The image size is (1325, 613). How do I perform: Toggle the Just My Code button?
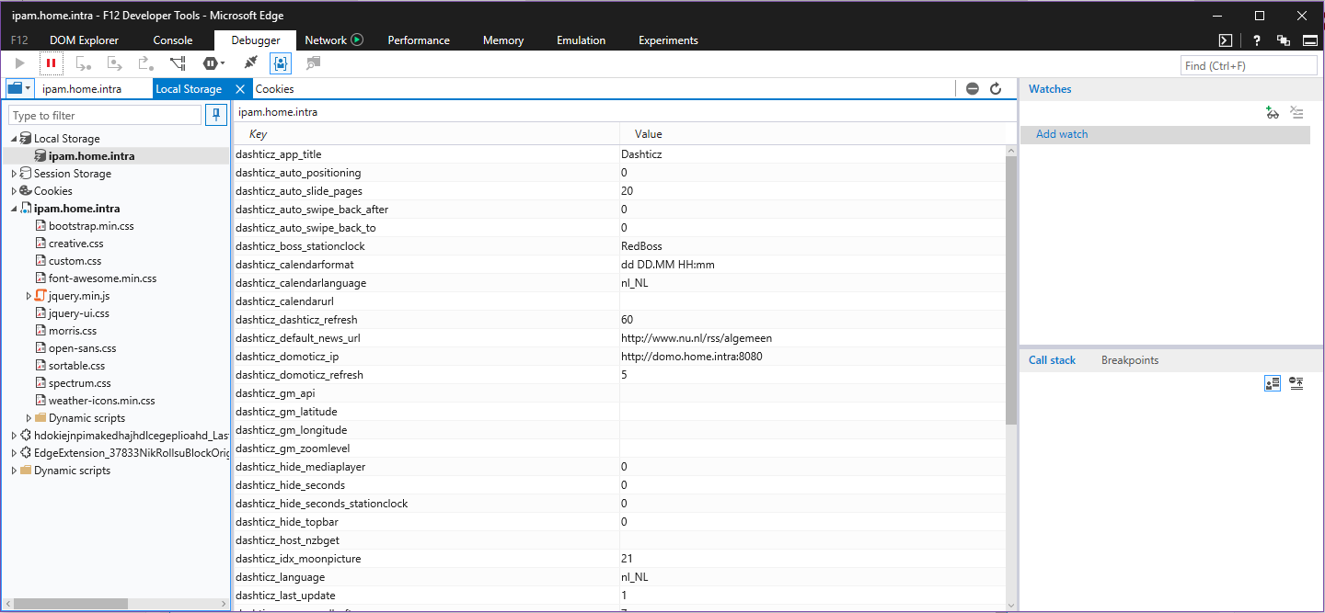pos(281,63)
